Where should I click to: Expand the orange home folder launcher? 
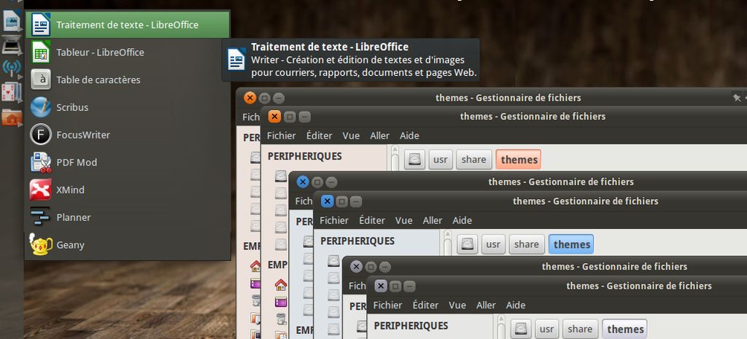[12, 117]
